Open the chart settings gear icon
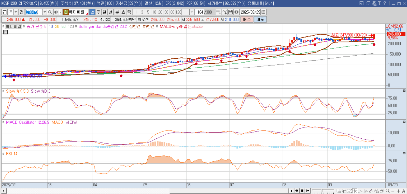Image resolution: width=407 pixels, height=194 pixels. coord(236,12)
